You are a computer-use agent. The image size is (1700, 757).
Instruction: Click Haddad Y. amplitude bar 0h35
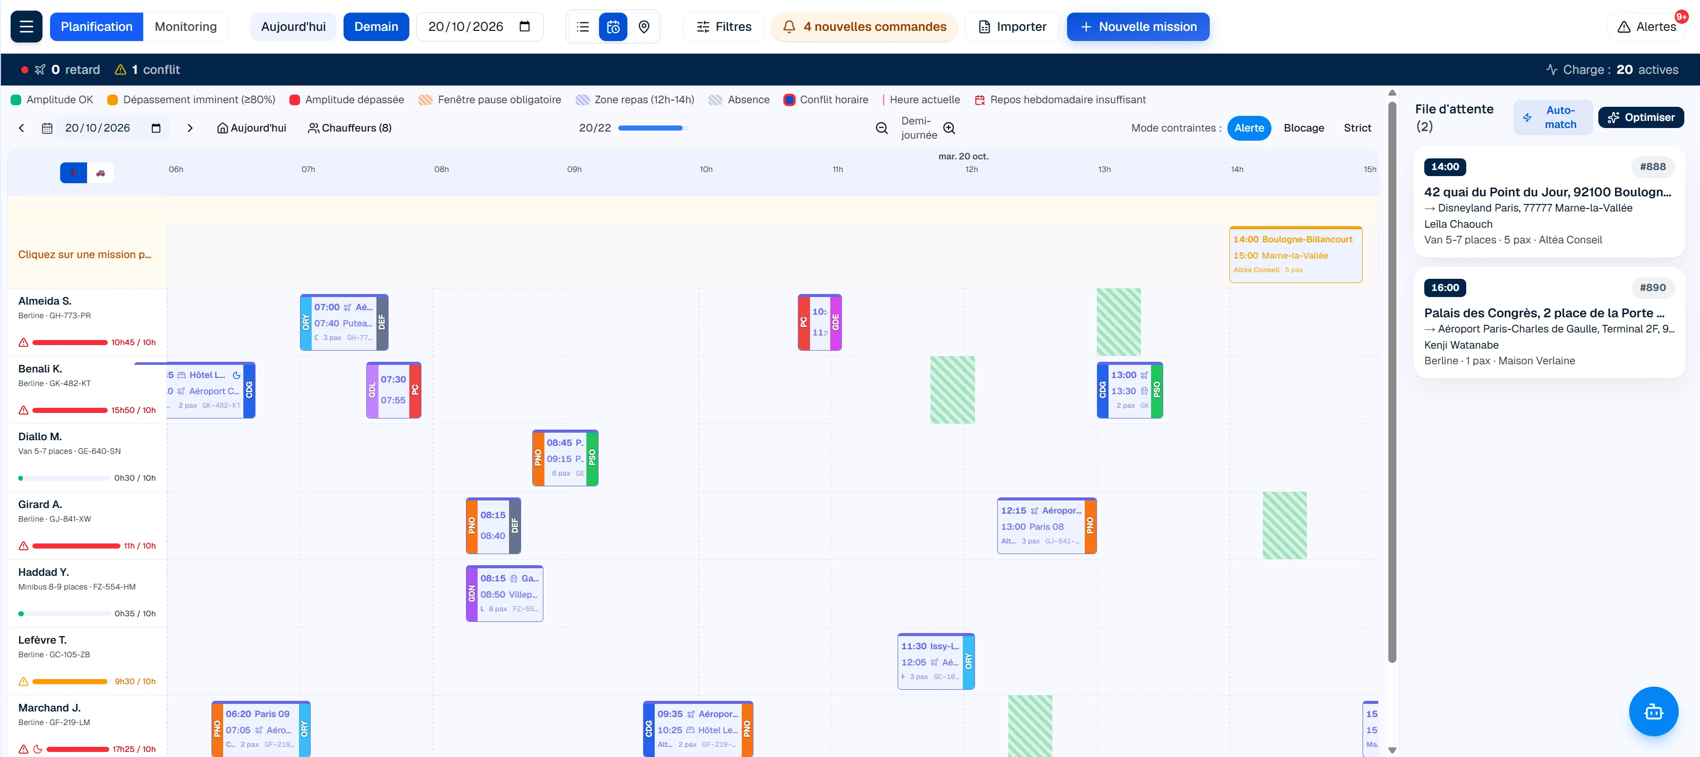(65, 614)
